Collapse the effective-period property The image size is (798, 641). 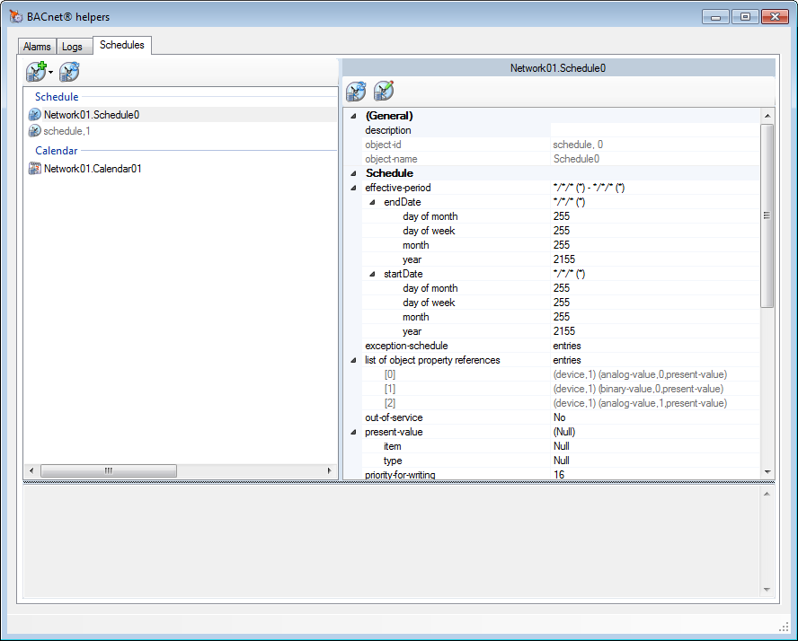(x=353, y=188)
